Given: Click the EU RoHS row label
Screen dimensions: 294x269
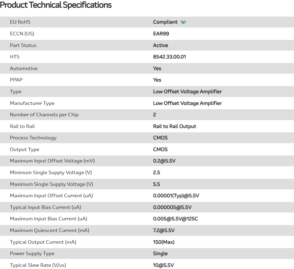Looking at the screenshot, I should click(x=20, y=22).
